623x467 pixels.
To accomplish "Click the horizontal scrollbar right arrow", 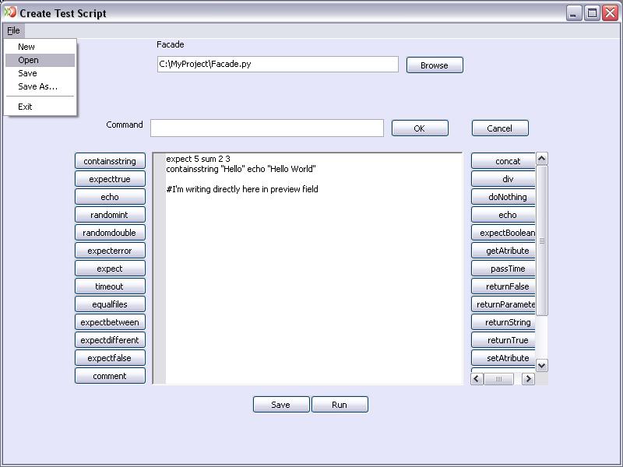I will click(x=528, y=379).
